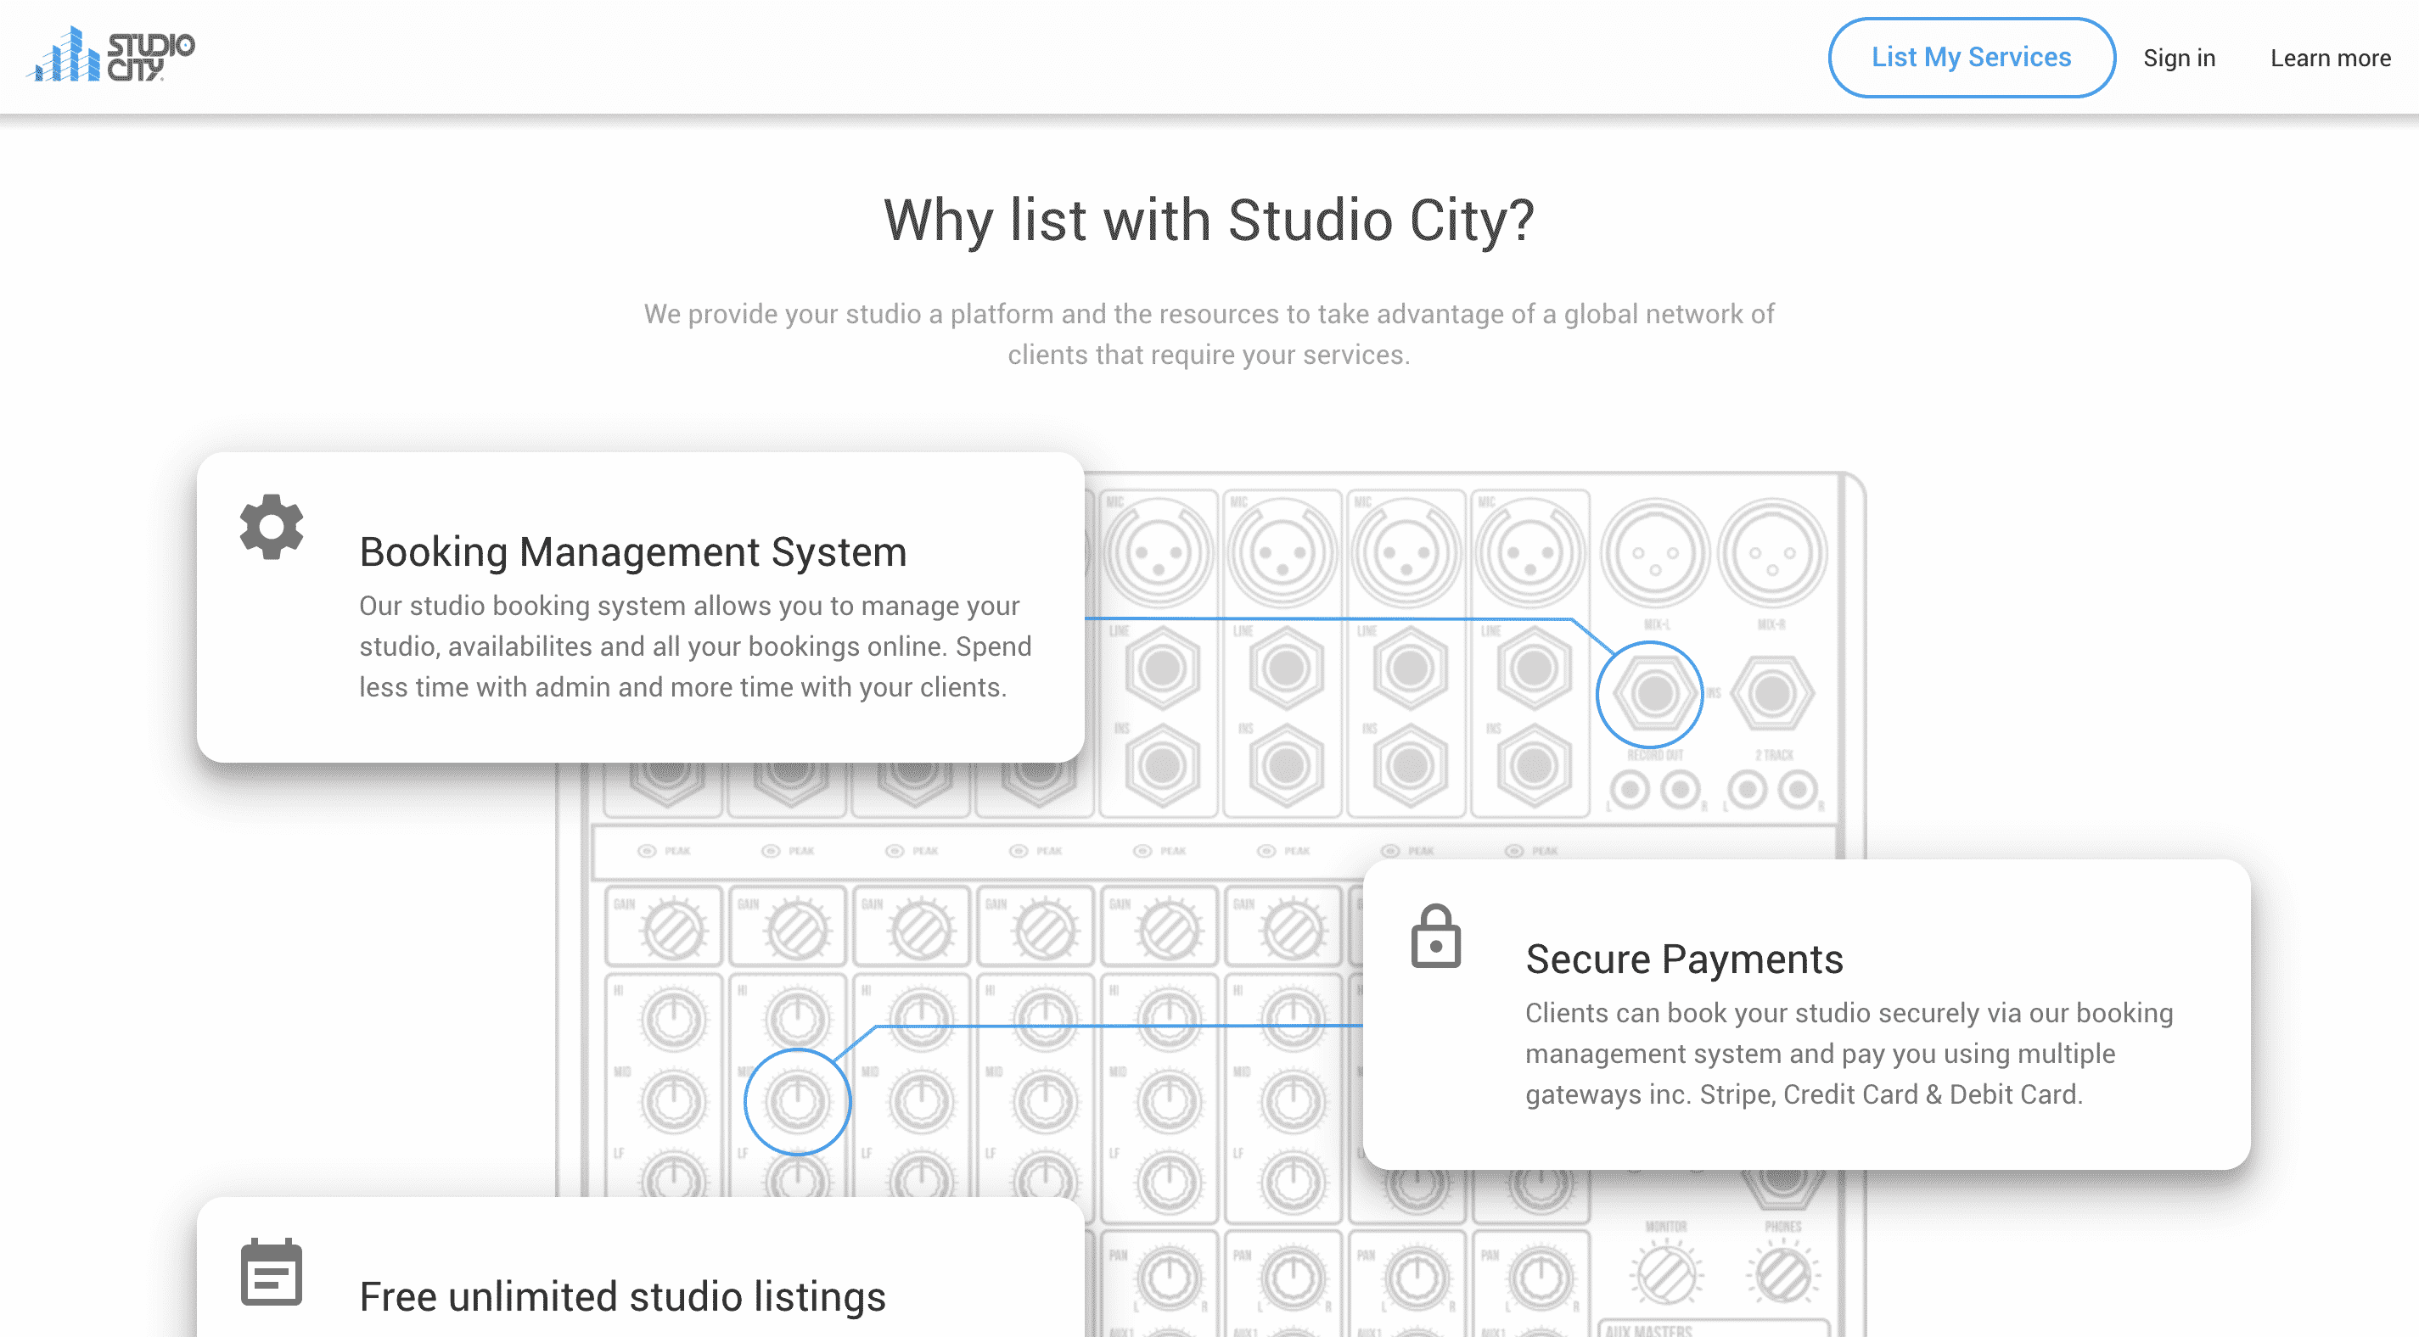Click the 'Clients can book your studio securely' description
This screenshot has width=2419, height=1337.
point(1849,1054)
